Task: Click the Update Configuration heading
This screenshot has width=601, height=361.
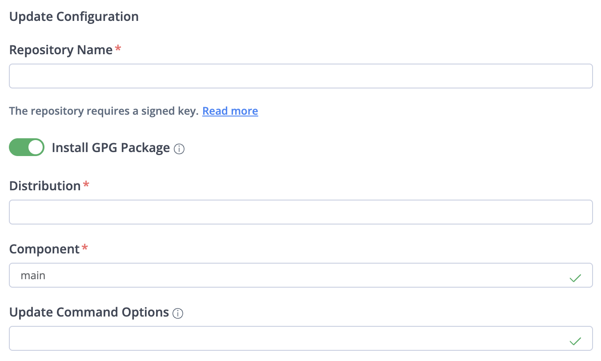Action: click(x=74, y=16)
